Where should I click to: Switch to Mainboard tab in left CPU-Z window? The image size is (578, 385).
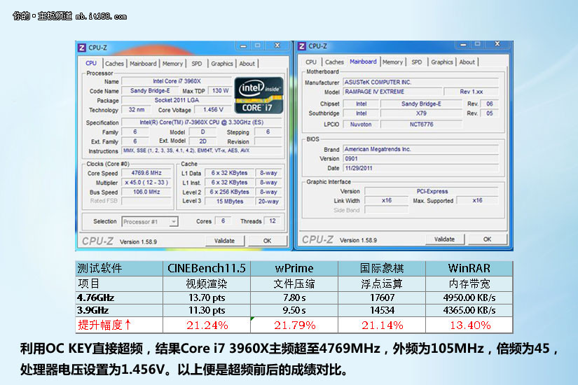[x=143, y=64]
